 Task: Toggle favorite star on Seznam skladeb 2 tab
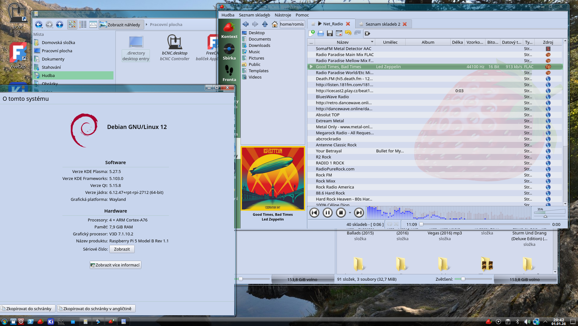click(x=361, y=24)
